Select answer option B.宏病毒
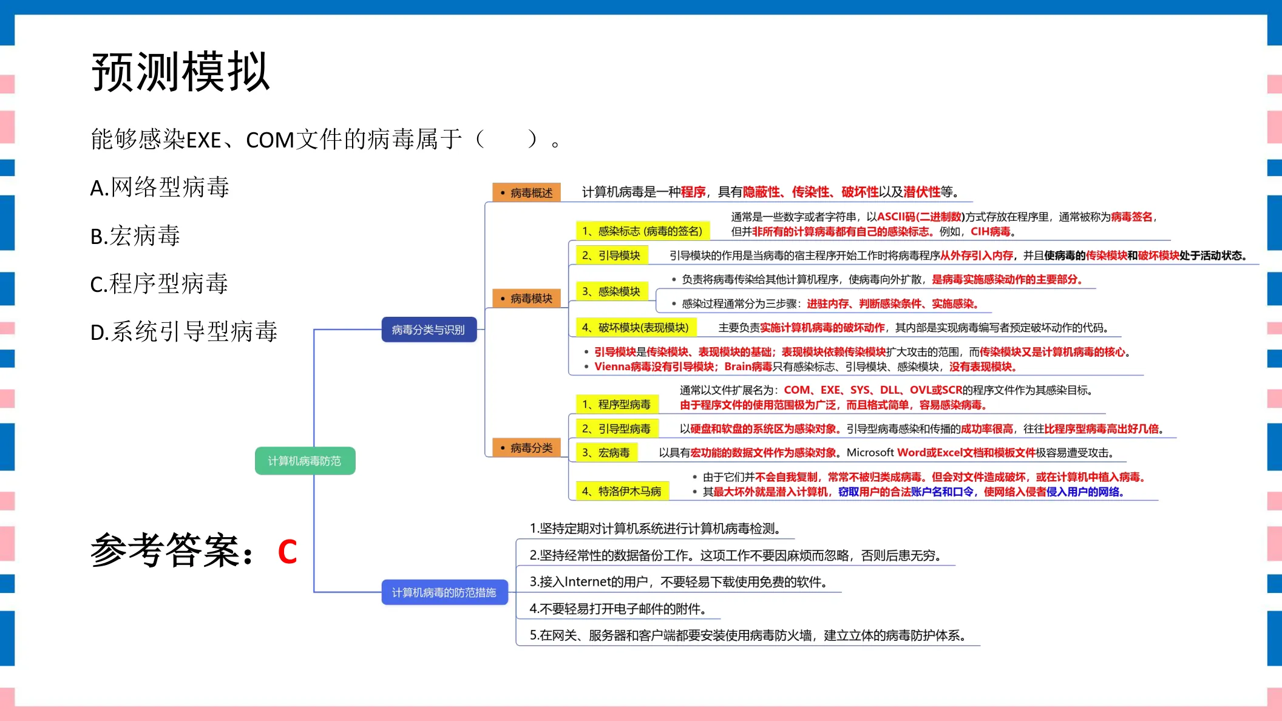The height and width of the screenshot is (721, 1282). click(x=135, y=235)
